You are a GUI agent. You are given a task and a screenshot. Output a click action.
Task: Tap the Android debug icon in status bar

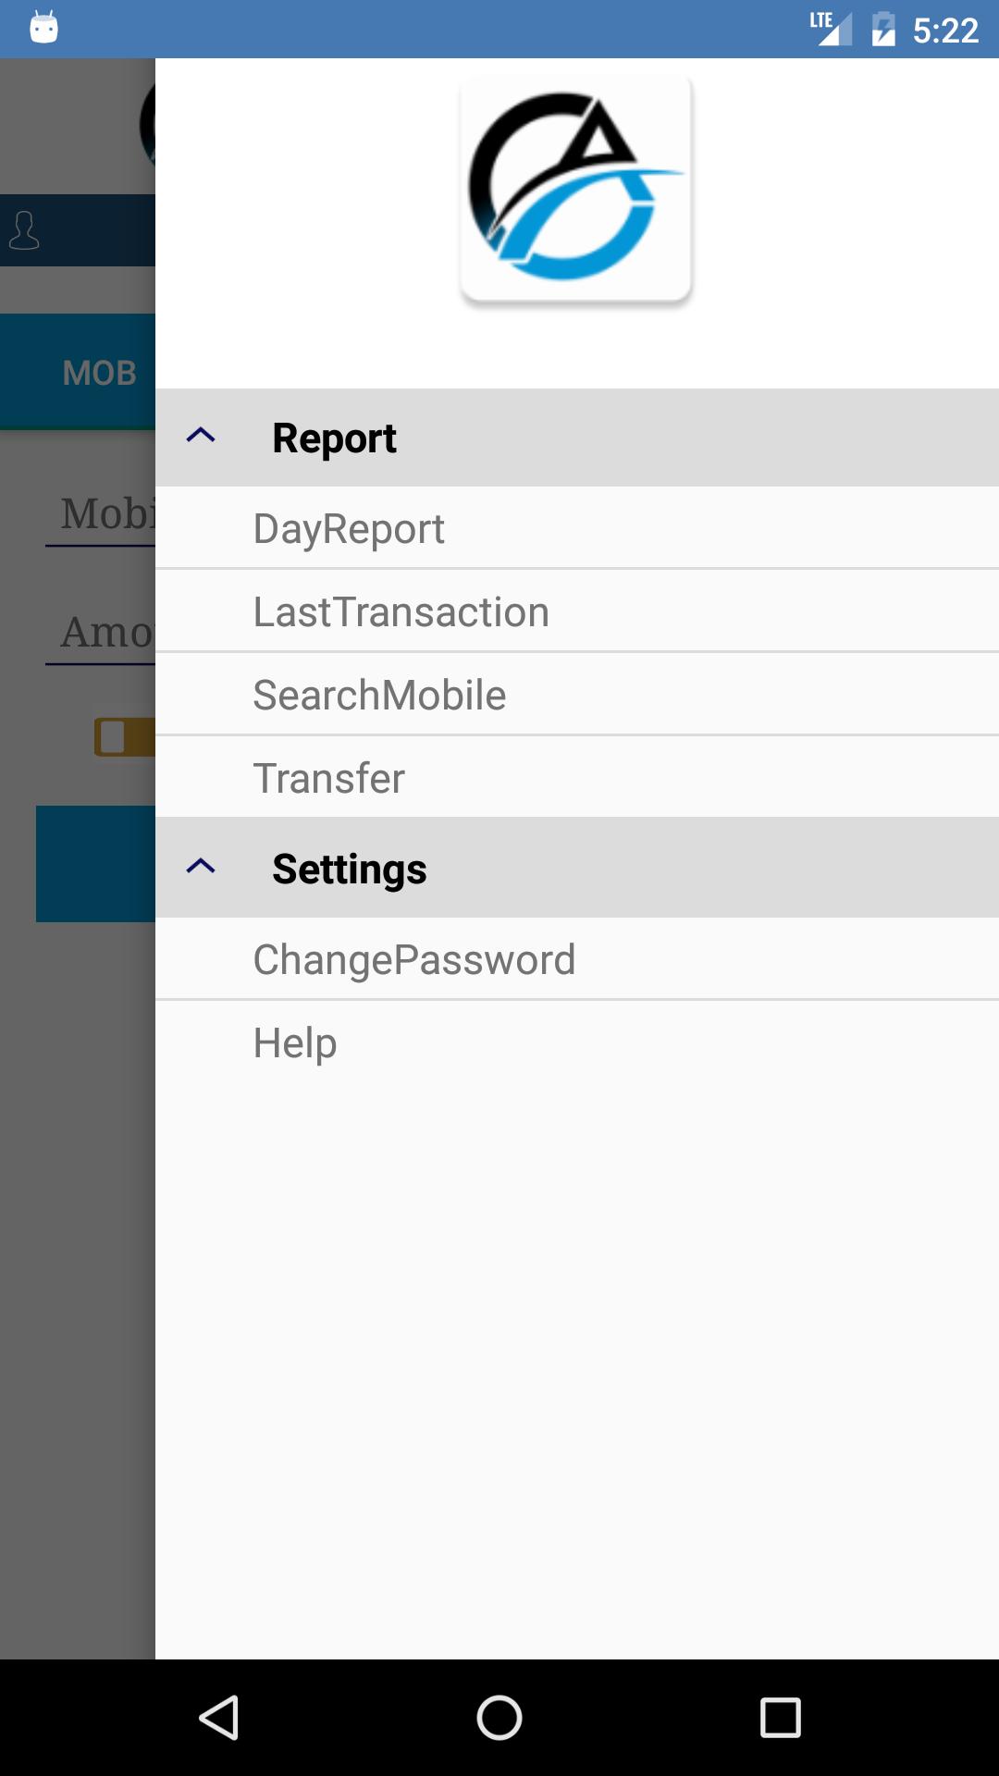43,28
